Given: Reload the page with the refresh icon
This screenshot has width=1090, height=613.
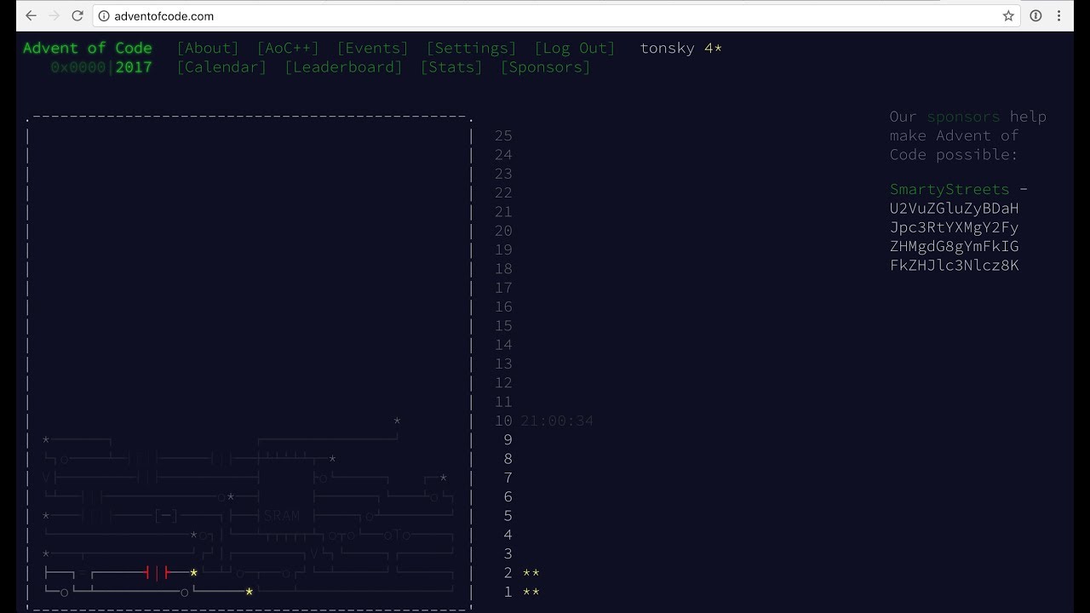Looking at the screenshot, I should (x=77, y=15).
